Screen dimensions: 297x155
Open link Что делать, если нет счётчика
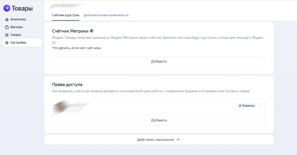[76, 48]
